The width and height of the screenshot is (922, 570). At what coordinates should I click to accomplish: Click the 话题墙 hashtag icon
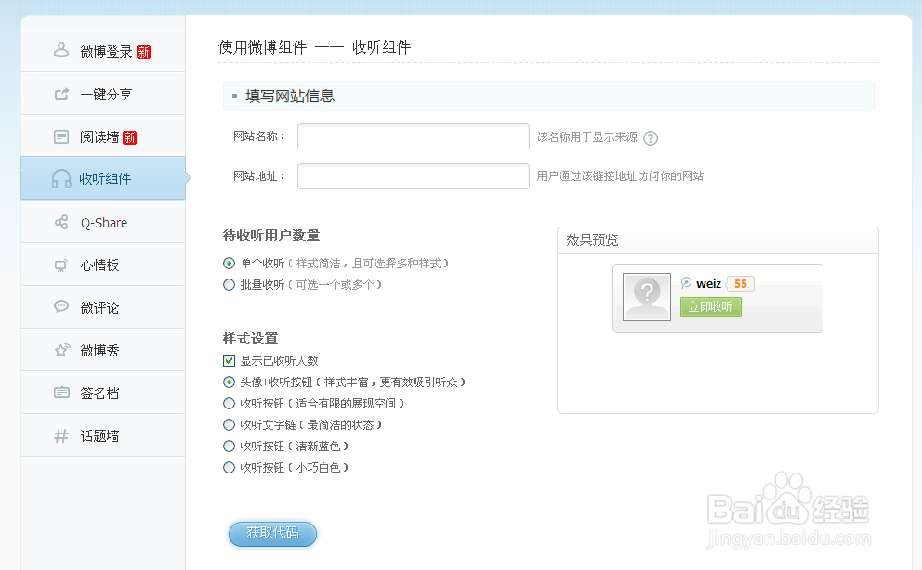(x=61, y=435)
